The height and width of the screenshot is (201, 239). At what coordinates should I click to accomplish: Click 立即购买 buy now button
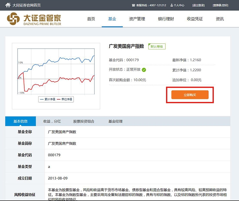190,95
